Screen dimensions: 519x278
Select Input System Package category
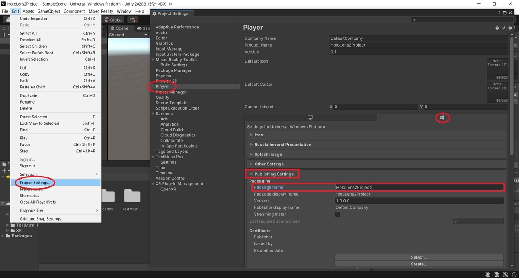click(x=177, y=54)
